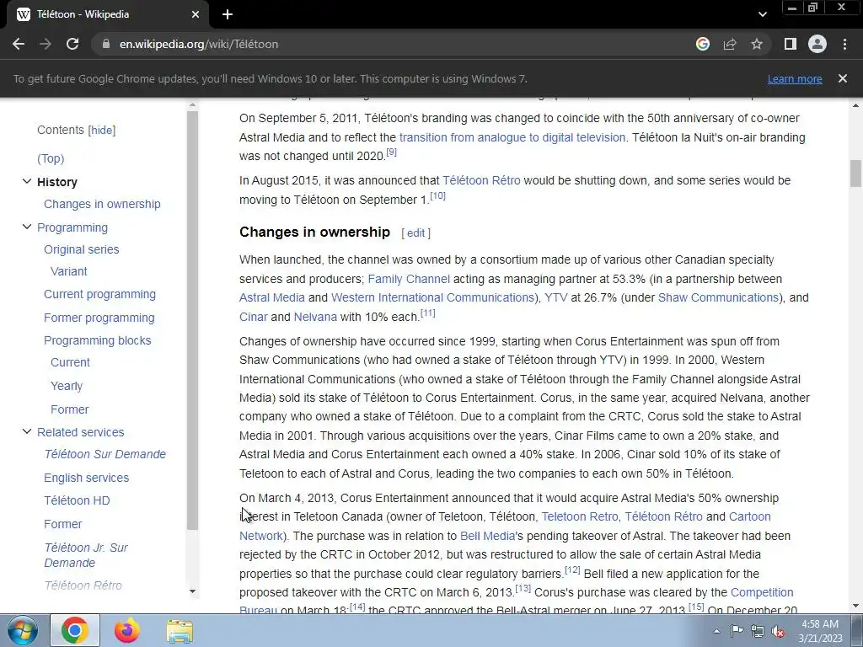This screenshot has width=863, height=647.
Task: Open Chrome's three-dot menu
Action: [844, 44]
